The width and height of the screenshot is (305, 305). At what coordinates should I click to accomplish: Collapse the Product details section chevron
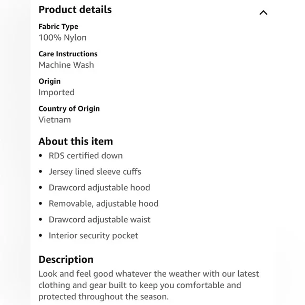[x=263, y=13]
